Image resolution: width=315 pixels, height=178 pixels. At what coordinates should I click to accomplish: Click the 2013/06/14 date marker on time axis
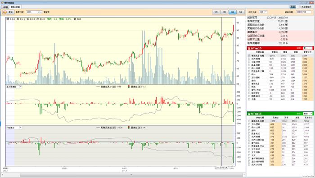221,168
